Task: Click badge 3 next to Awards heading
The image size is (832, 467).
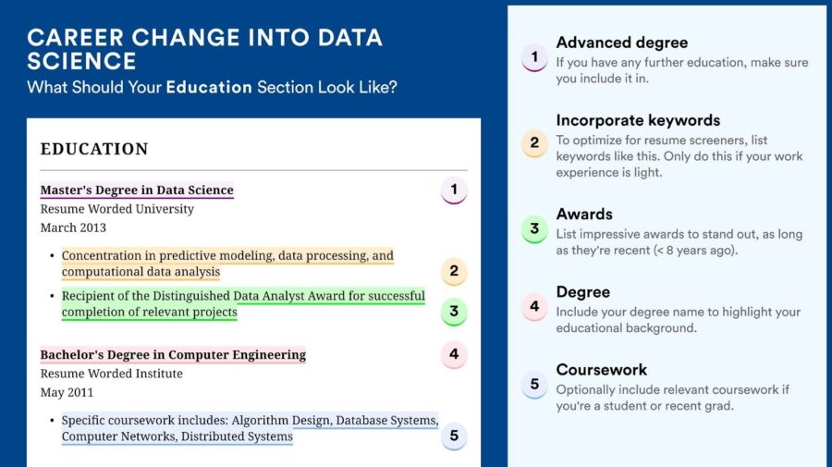Action: (x=534, y=228)
